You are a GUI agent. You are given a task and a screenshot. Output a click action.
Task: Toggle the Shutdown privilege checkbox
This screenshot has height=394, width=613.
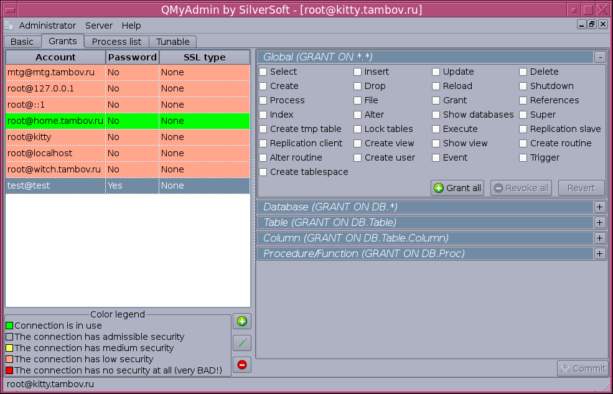coord(523,86)
